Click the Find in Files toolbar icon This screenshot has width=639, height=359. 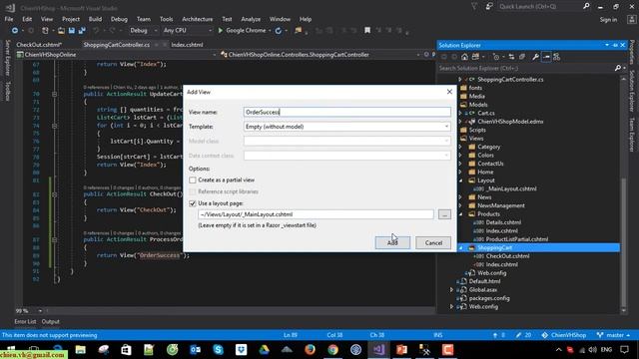coord(298,31)
